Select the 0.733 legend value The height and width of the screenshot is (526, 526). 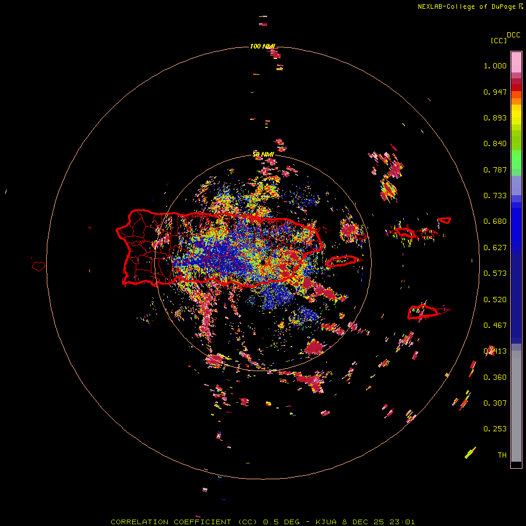[x=495, y=196]
